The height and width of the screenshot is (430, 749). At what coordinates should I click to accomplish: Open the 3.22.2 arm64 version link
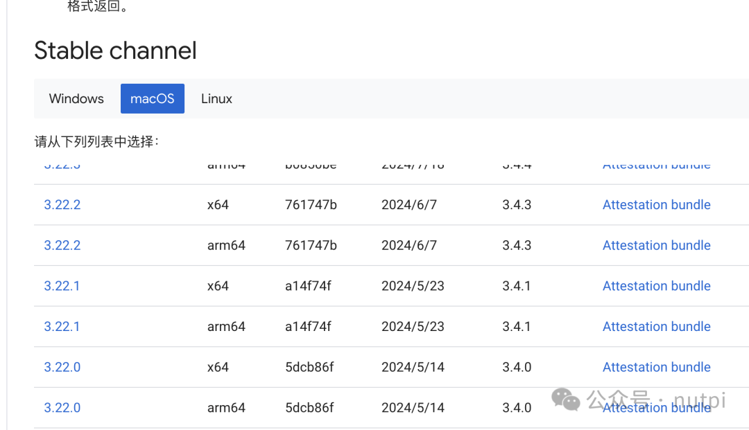point(62,245)
